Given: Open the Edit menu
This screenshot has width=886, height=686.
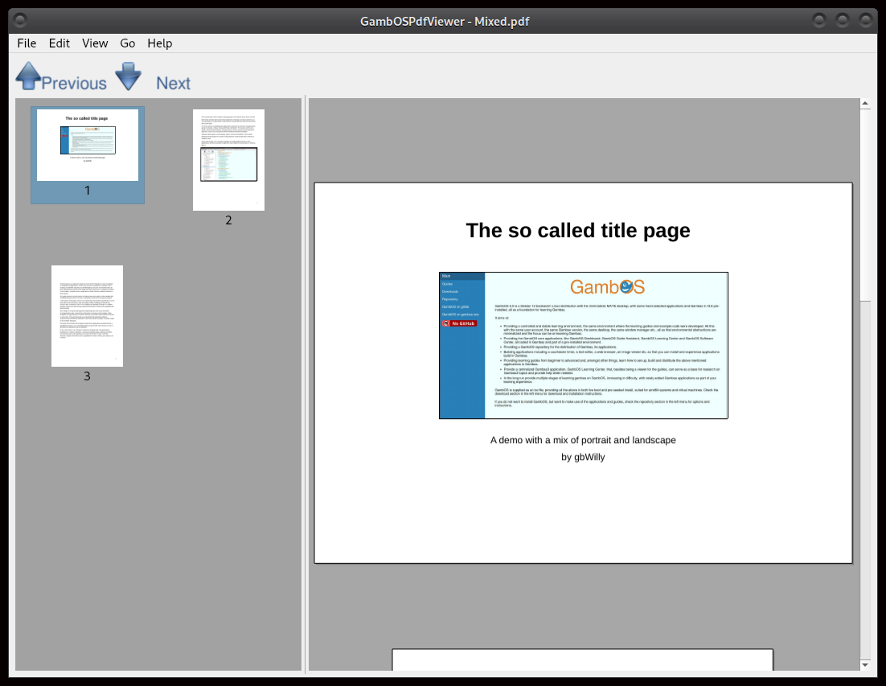Looking at the screenshot, I should pyautogui.click(x=59, y=43).
